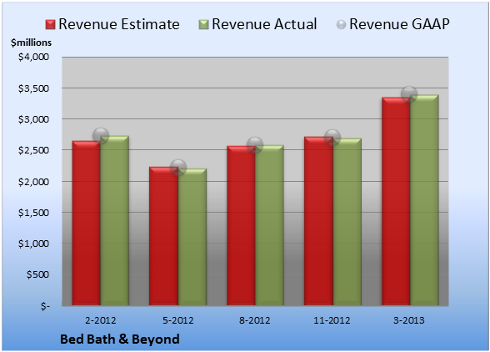Select the 'Revenue Actual' legend label
Screen dimensions: 490x352
tap(264, 24)
